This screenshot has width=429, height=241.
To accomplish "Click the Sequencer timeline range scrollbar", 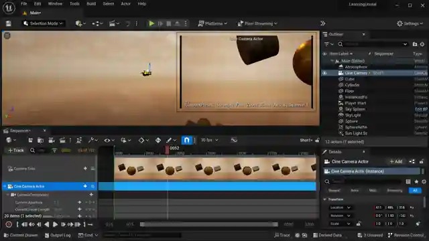I will point(209,224).
